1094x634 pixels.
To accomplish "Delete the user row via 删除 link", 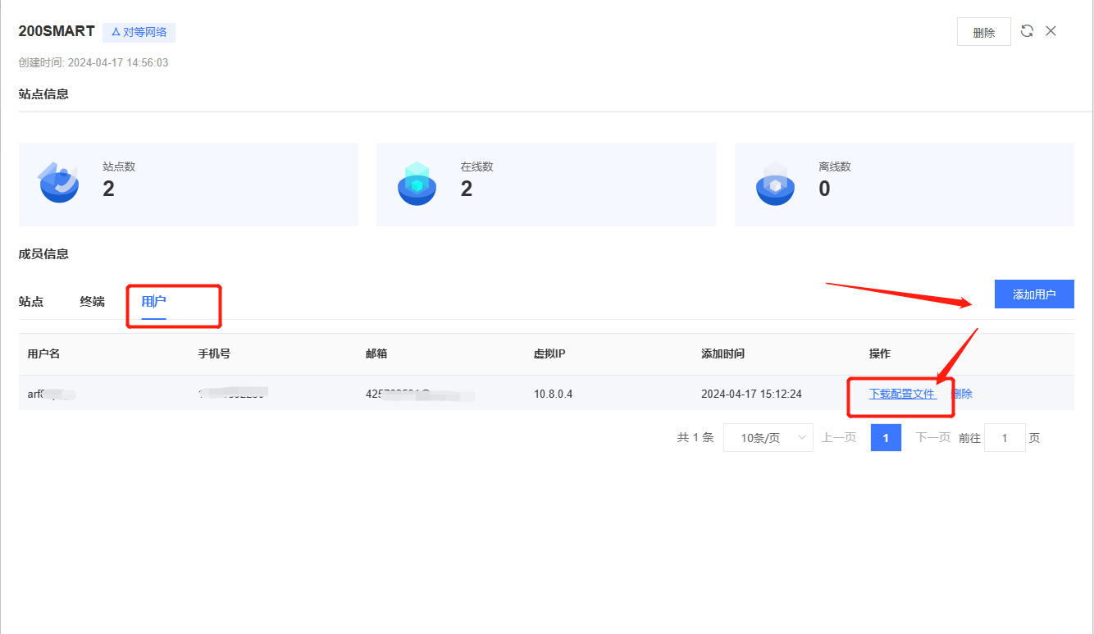I will 962,394.
